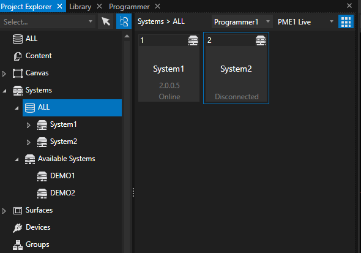Image resolution: width=361 pixels, height=253 pixels.
Task: Expand the System2 tree node
Action: pyautogui.click(x=28, y=142)
